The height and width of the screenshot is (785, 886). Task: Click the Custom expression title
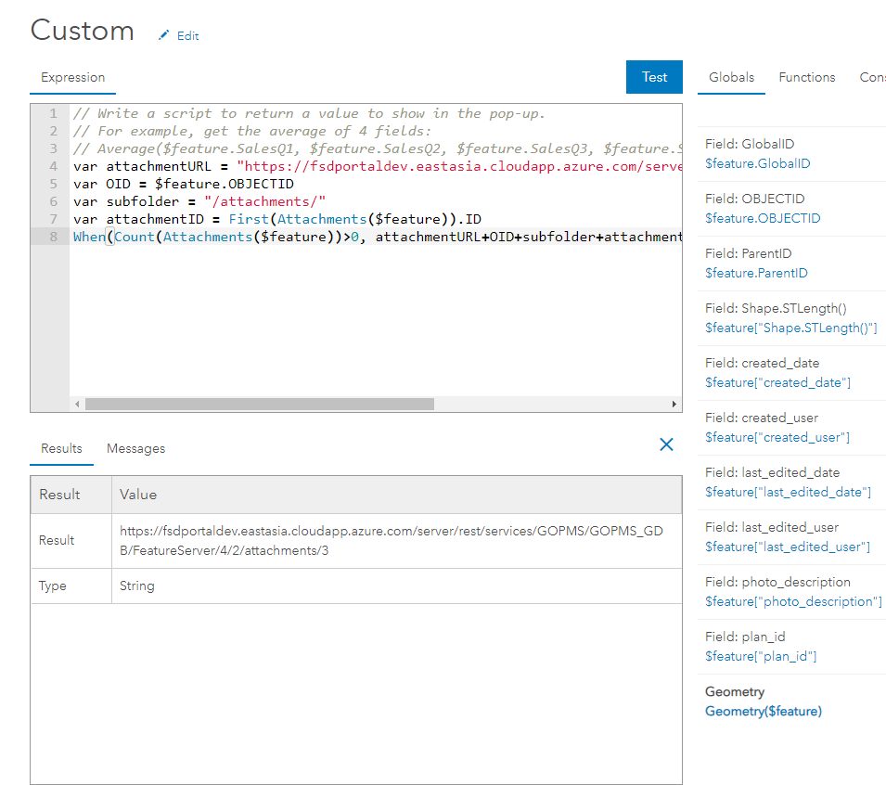click(x=83, y=30)
